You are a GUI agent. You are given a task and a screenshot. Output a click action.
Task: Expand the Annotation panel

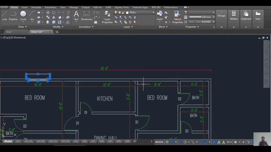(86, 27)
